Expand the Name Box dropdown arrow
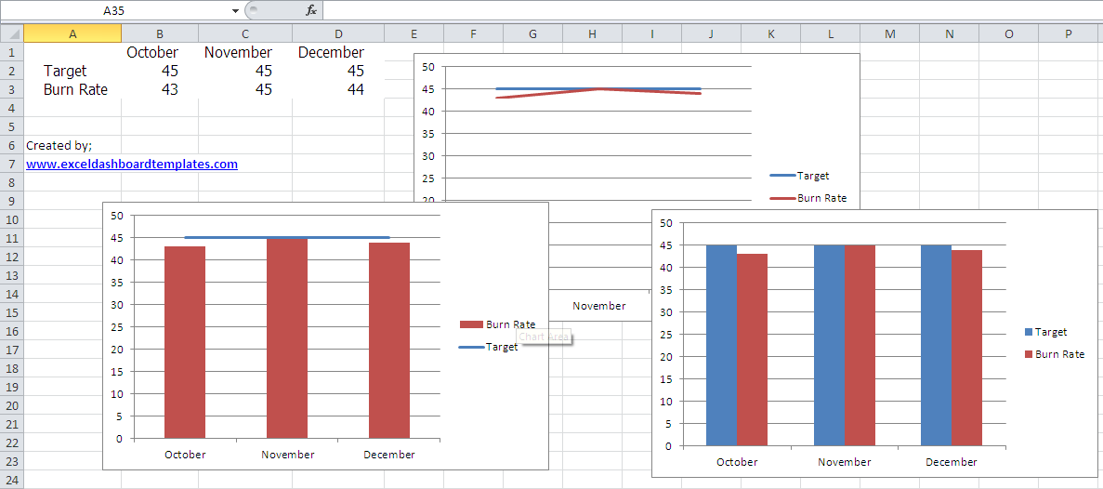This screenshot has width=1103, height=489. [x=235, y=10]
